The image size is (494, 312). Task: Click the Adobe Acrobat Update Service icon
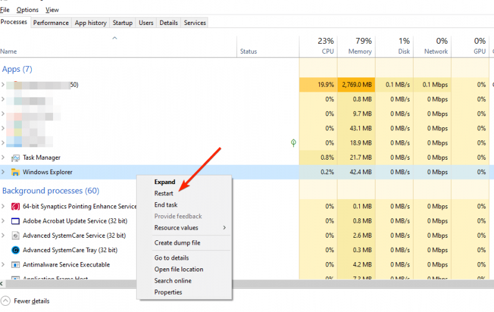pos(15,221)
